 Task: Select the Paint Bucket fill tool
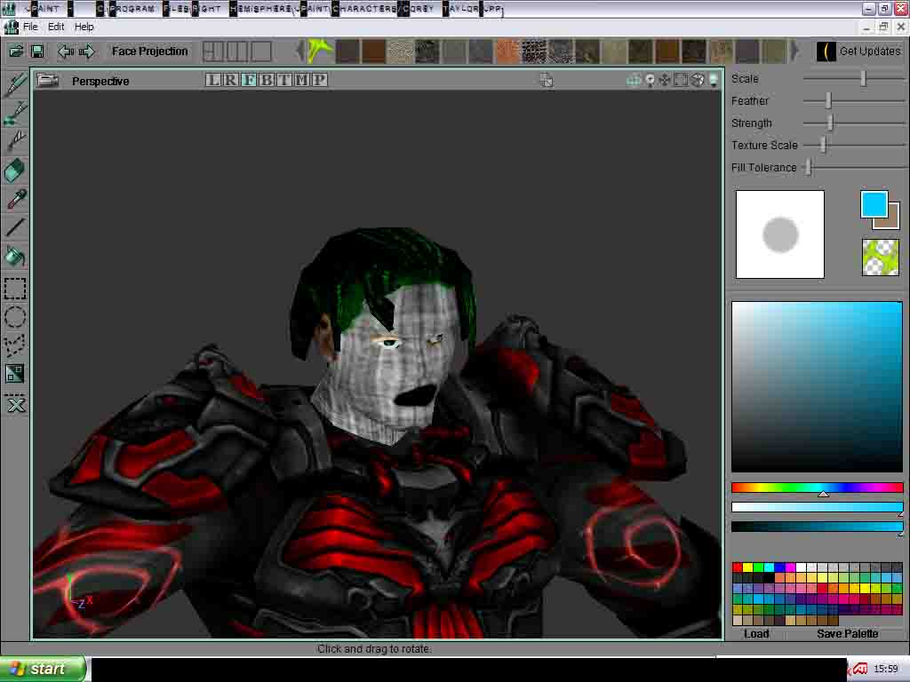coord(14,258)
